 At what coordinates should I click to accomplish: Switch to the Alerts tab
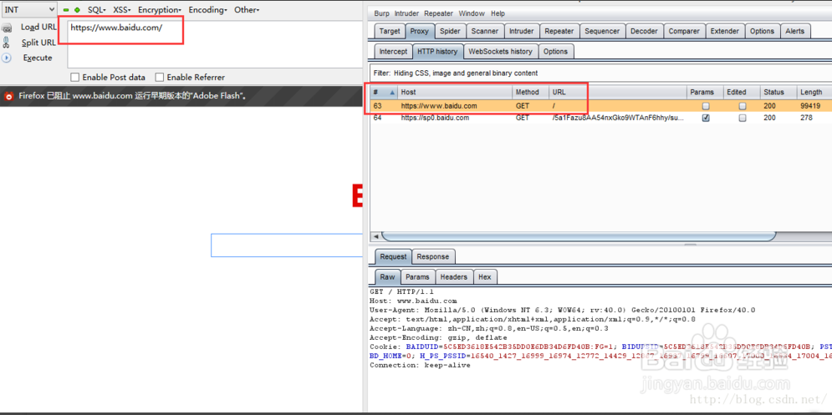coord(795,31)
